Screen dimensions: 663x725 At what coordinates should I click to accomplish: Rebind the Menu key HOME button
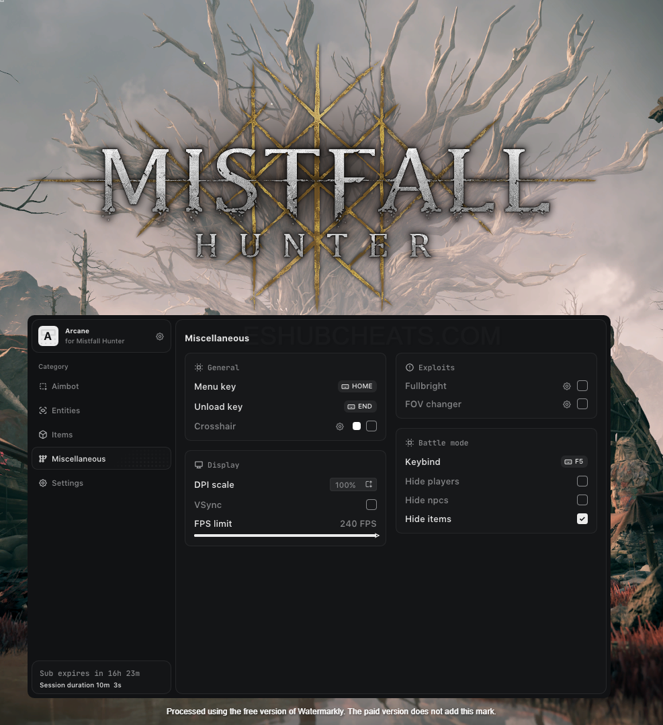pos(357,386)
